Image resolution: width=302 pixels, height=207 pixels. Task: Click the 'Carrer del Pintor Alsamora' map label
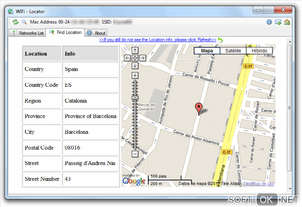(x=196, y=137)
